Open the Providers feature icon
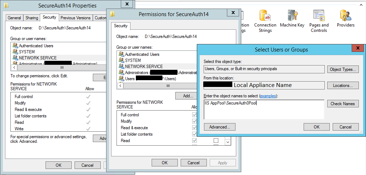The height and width of the screenshot is (175, 366). tap(346, 19)
